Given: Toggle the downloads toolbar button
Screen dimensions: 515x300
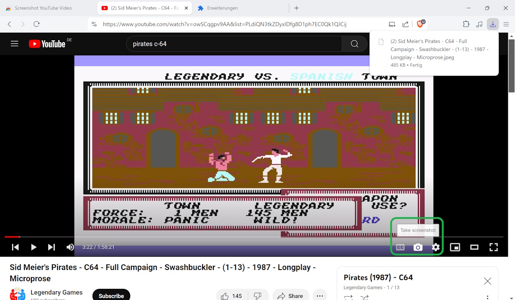Looking at the screenshot, I should click(493, 24).
